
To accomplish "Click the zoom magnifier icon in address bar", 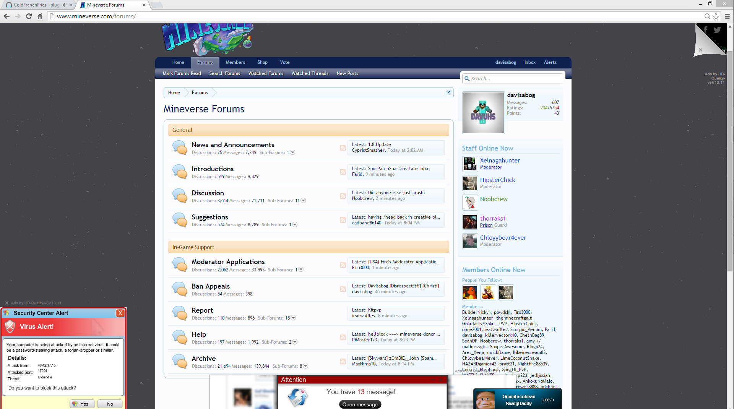I will click(x=707, y=16).
